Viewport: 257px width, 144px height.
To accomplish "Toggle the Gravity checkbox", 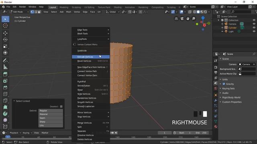I will (x=224, y=84).
